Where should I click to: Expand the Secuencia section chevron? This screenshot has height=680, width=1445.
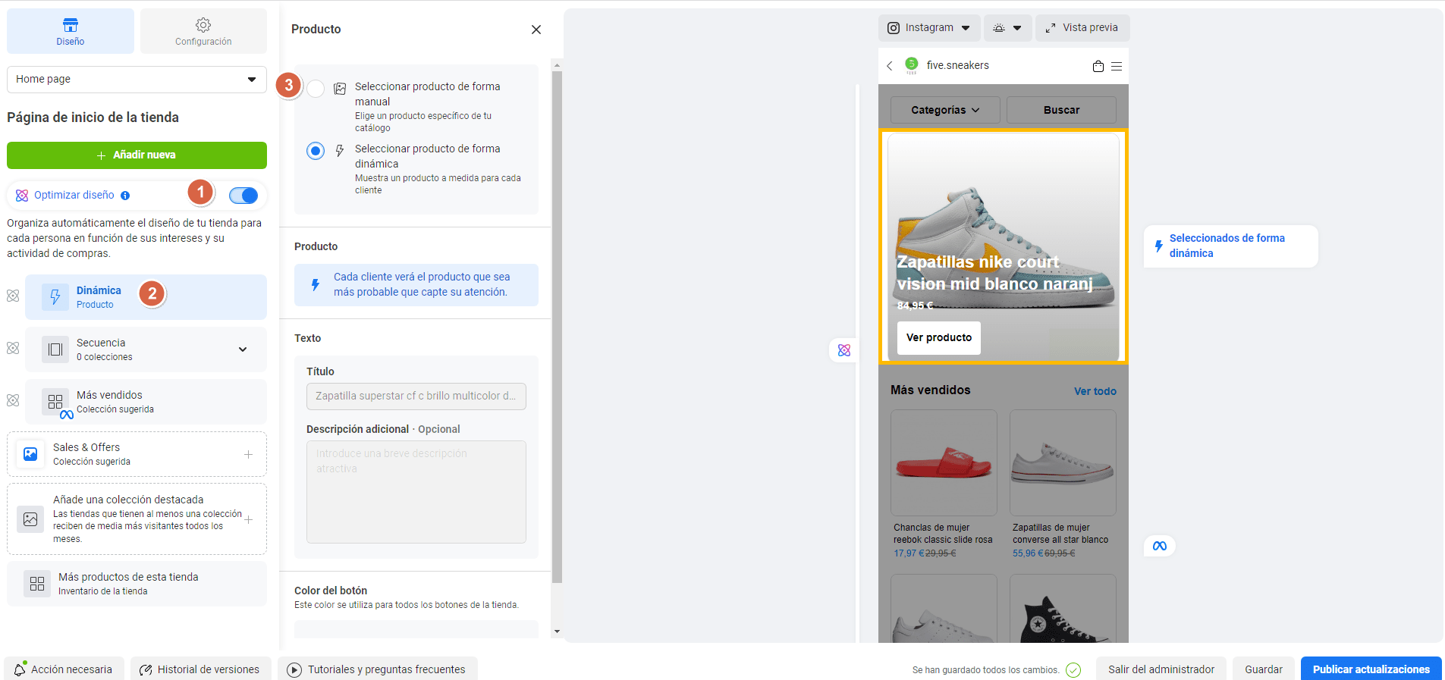(243, 349)
